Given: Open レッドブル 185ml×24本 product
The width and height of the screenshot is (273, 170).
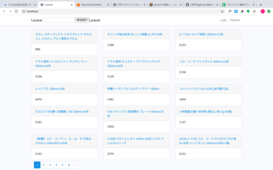Looking at the screenshot, I should (50, 89).
